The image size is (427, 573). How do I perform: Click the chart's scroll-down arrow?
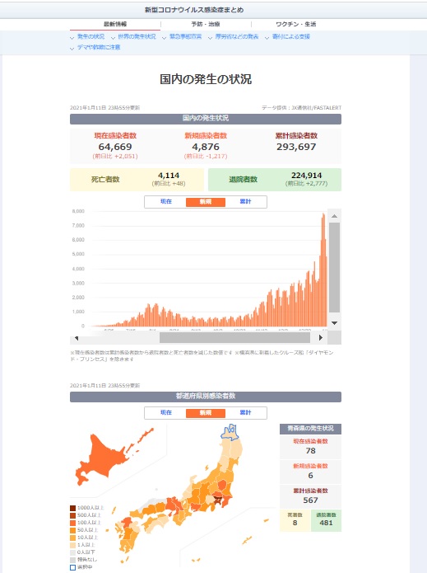(334, 323)
